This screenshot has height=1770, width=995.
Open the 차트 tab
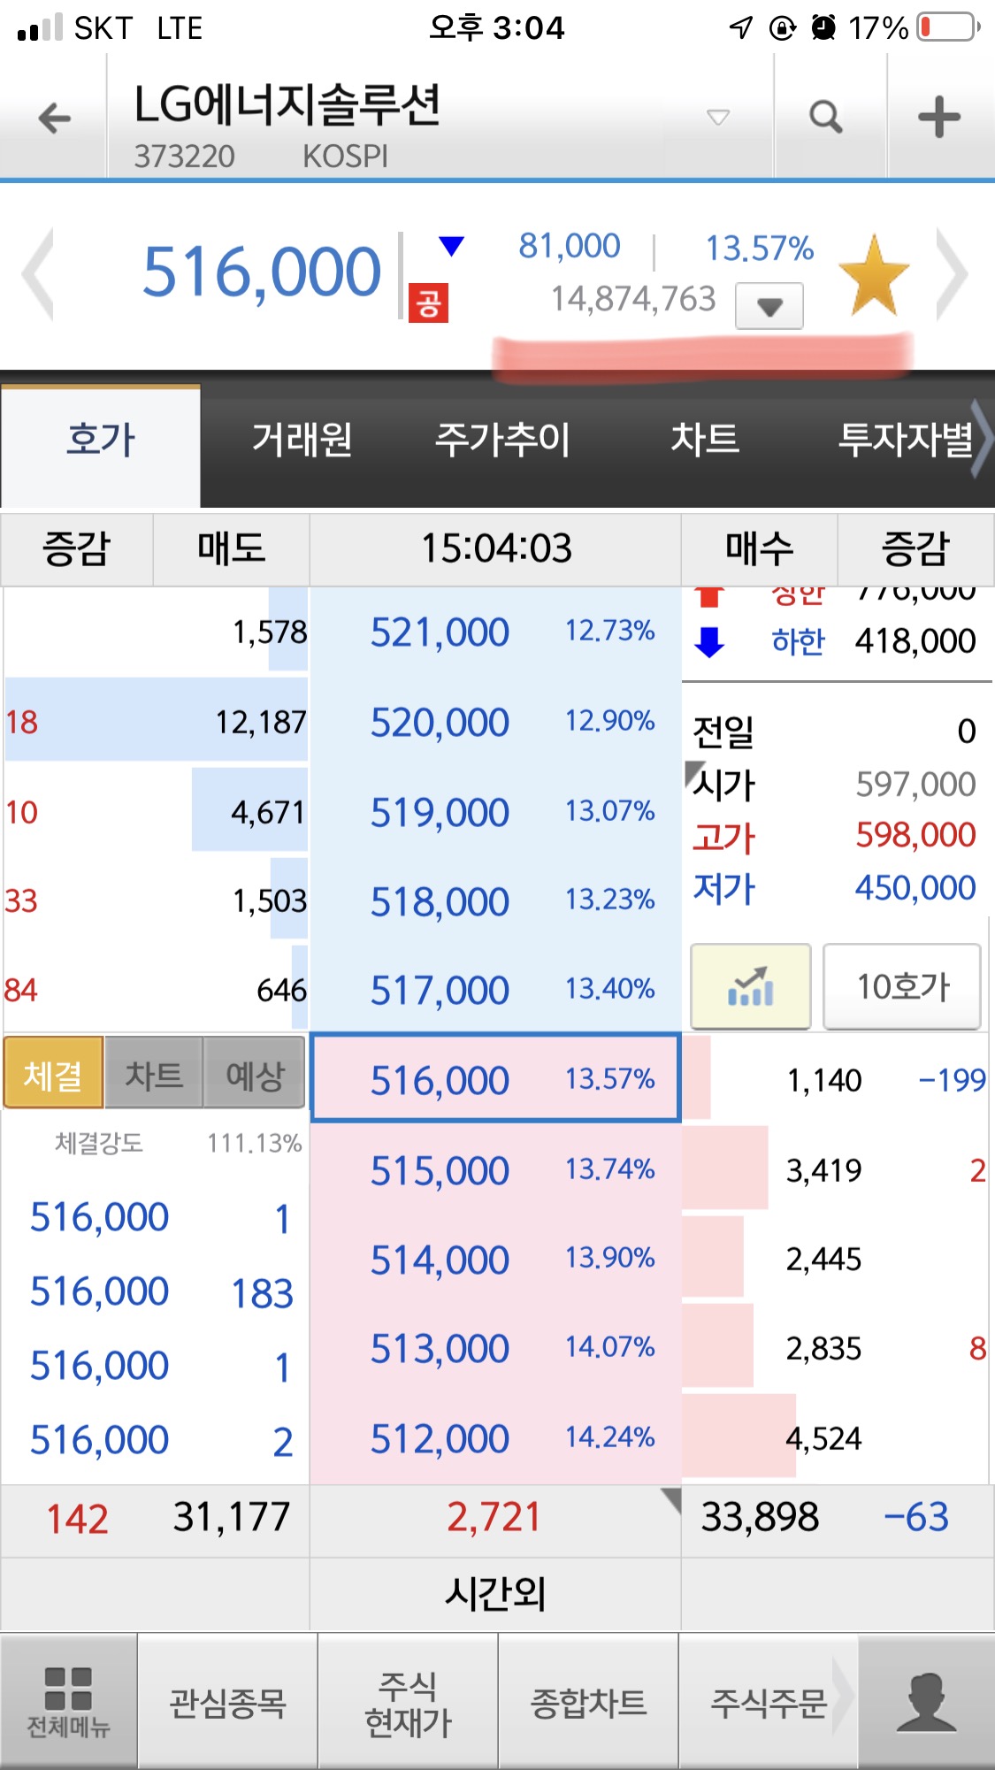[705, 440]
